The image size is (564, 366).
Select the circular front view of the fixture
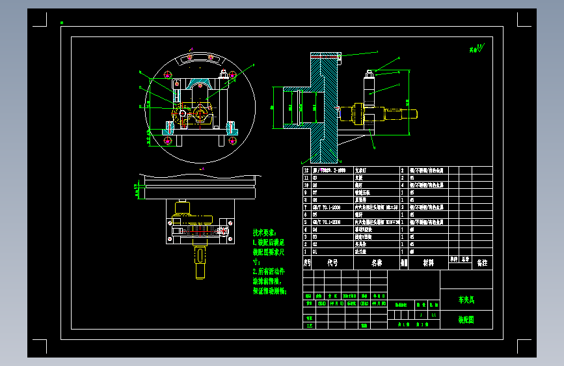point(200,107)
